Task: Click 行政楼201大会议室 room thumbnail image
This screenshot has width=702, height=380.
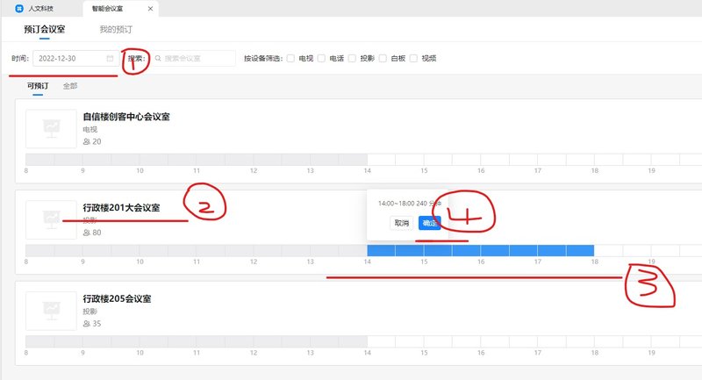Action: tap(52, 219)
